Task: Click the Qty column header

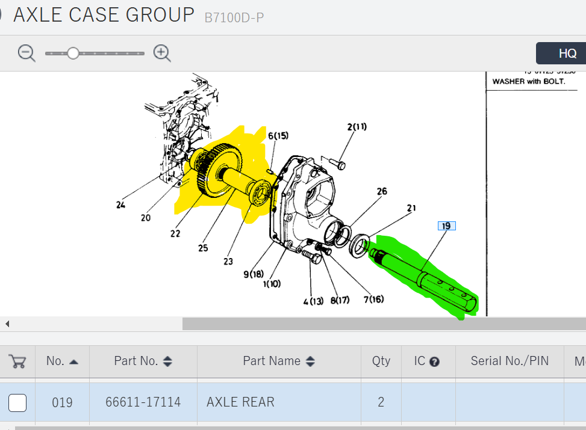Action: (381, 361)
